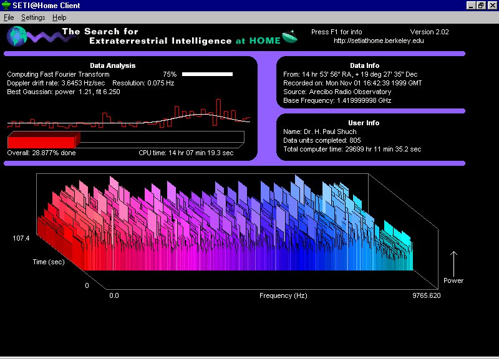Screen dimensions: 499x359
Task: Click the 'Frequency (Hz)' axis label
Action: click(x=283, y=295)
